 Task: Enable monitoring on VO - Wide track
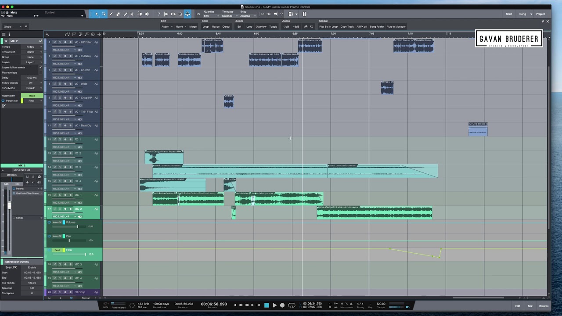tap(70, 84)
